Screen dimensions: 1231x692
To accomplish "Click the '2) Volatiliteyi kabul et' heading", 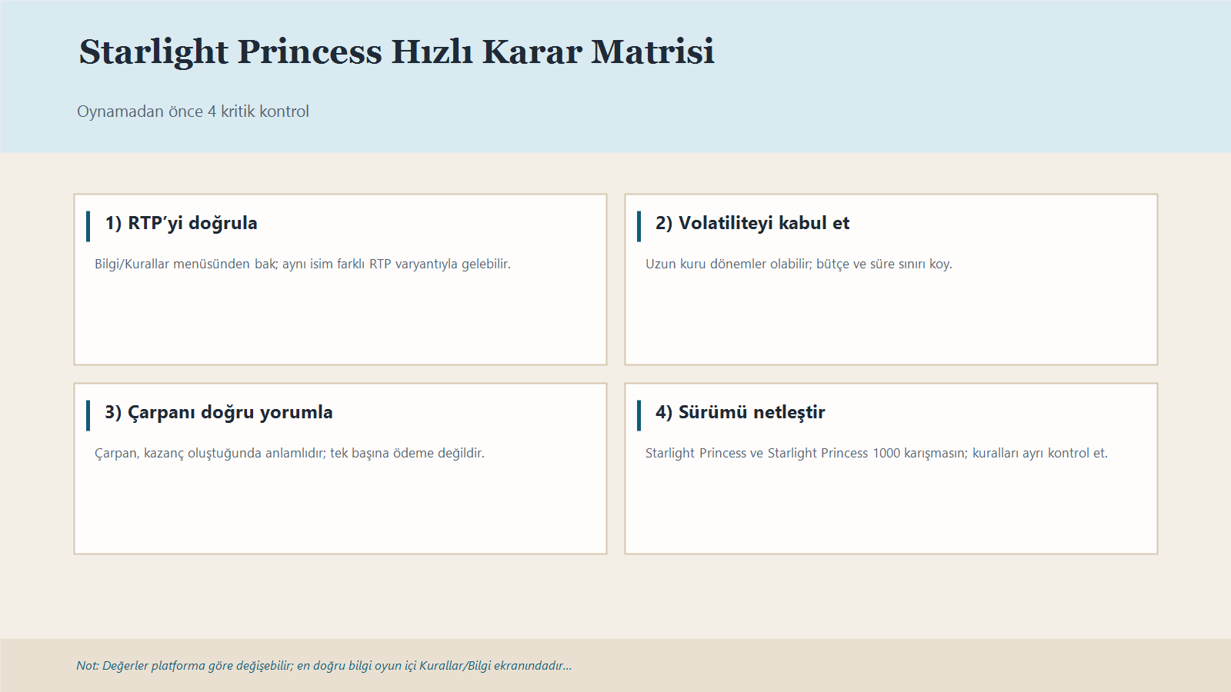I will 751,223.
